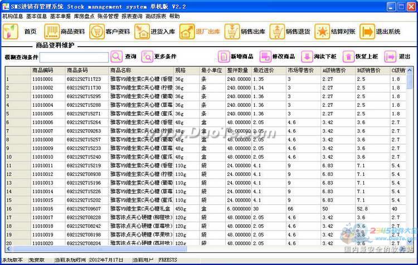
Task: Click 2012年7月17日 in status bar
Action: (x=106, y=259)
